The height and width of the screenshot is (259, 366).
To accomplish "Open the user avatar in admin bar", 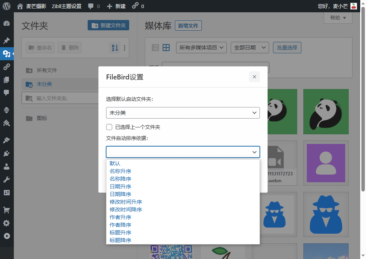I will tap(354, 6).
